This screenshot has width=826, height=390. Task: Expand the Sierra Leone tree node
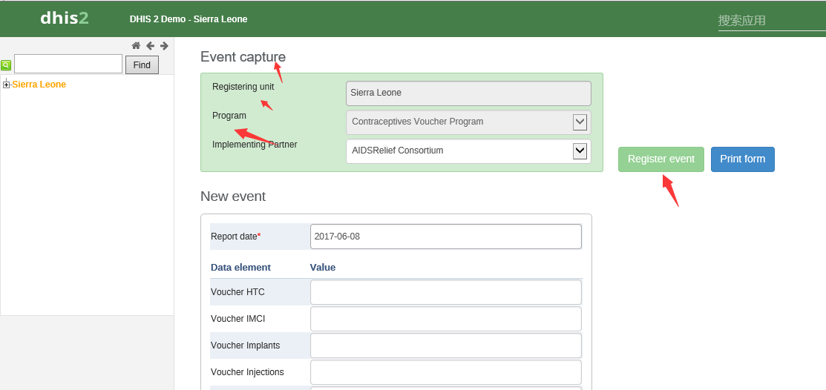tap(7, 85)
